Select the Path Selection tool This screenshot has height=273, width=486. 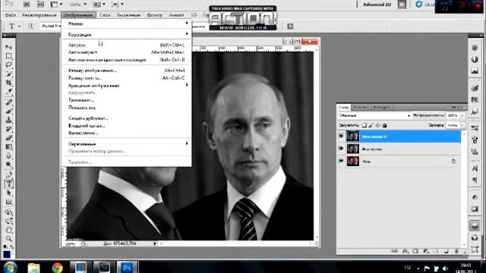[8, 193]
